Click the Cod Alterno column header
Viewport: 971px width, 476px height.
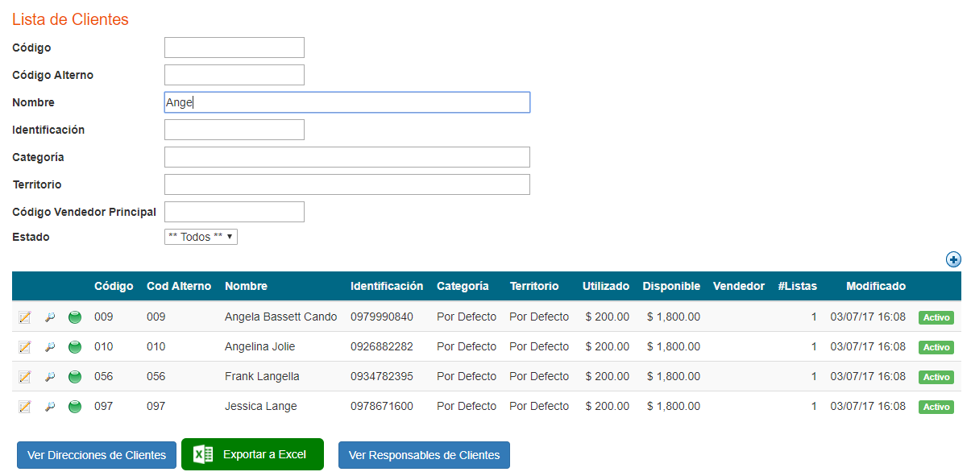pos(179,286)
